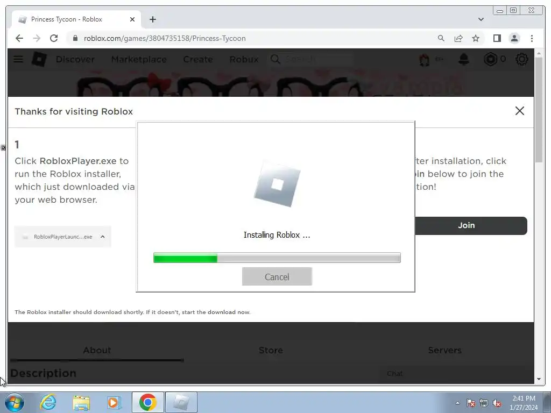Click the browser forward arrow

point(37,38)
